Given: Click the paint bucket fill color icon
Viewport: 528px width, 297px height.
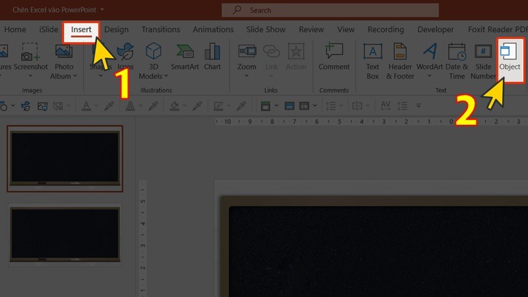Looking at the screenshot, I should pyautogui.click(x=174, y=106).
